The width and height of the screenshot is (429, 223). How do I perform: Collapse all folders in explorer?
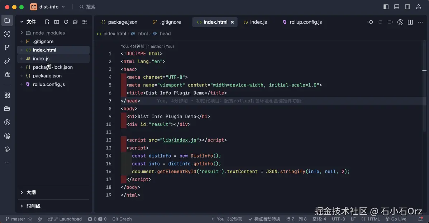point(75,22)
